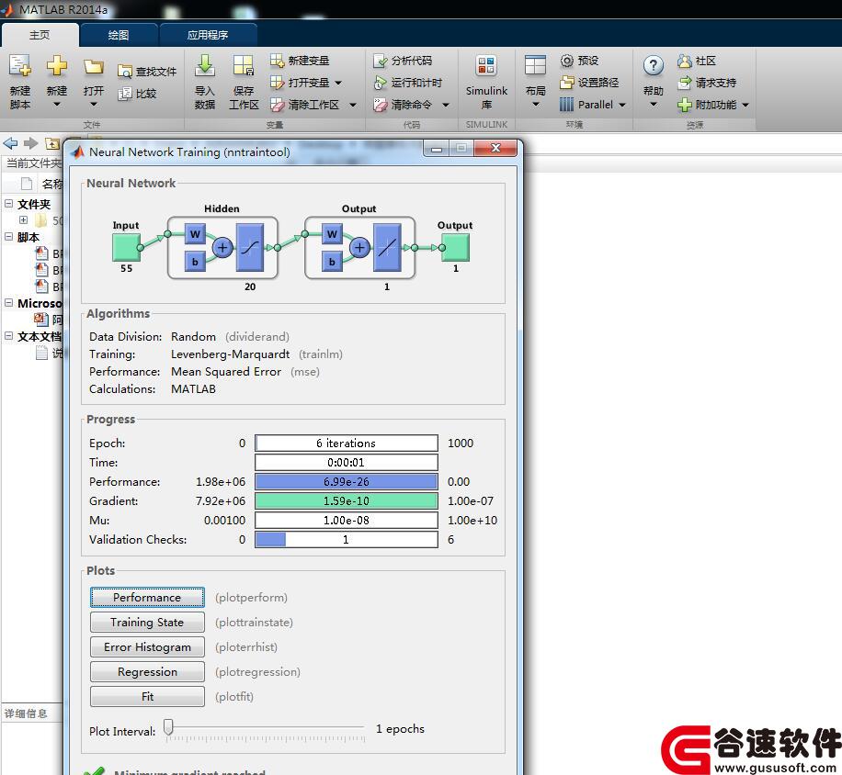This screenshot has height=775, width=842.
Task: Open the Help dropdown arrow
Action: (653, 105)
